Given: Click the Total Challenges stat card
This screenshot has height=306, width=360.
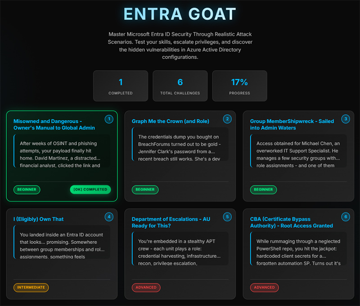Looking at the screenshot, I should click(x=180, y=86).
